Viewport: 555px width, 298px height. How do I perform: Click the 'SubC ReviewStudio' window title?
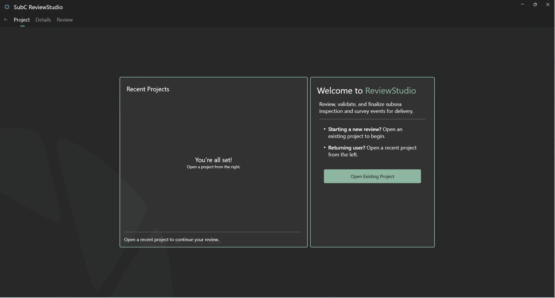coord(38,7)
